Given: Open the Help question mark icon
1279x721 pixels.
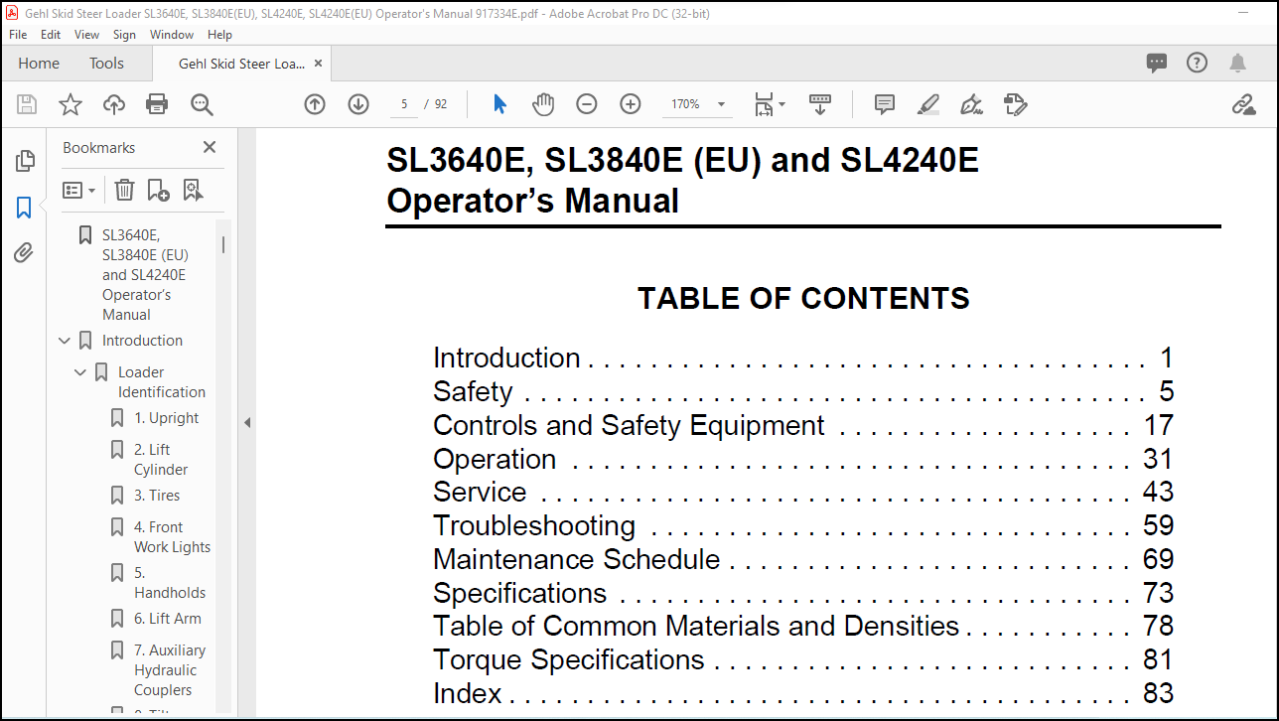Looking at the screenshot, I should 1198,63.
